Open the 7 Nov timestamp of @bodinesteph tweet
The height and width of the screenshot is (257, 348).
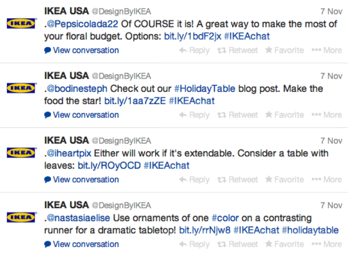pos(331,76)
